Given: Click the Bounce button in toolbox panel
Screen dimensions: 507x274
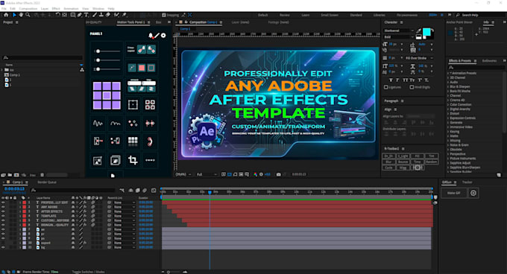Looking at the screenshot, I should pos(403,162).
